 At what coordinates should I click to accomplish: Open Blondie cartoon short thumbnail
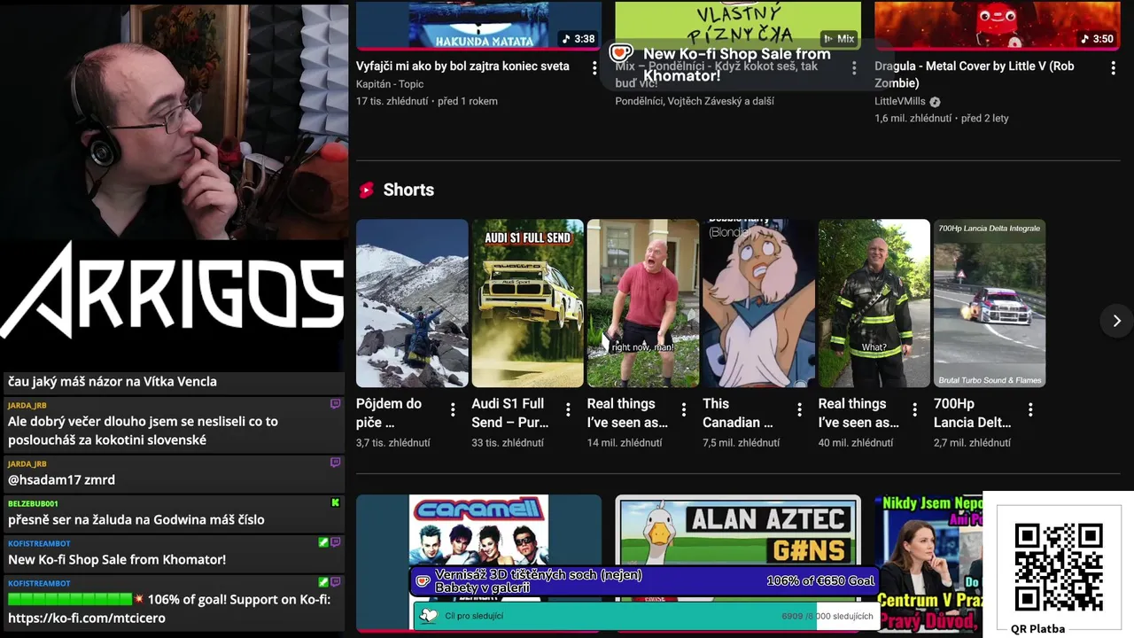[x=758, y=303]
